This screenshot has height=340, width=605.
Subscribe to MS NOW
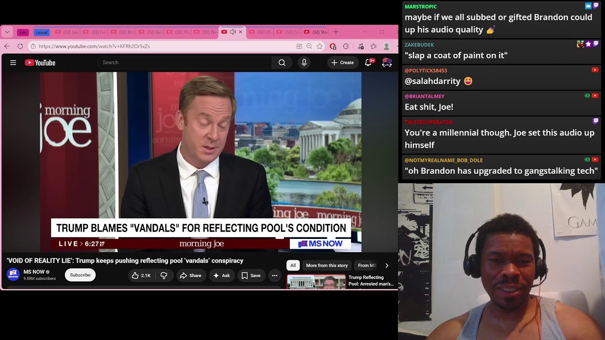click(x=80, y=275)
